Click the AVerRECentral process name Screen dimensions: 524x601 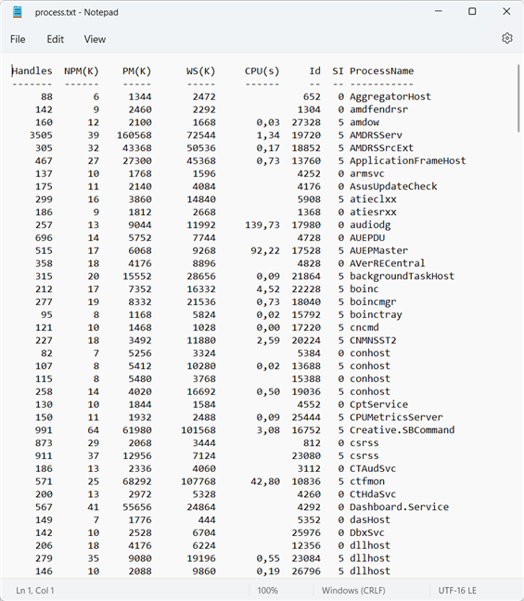pyautogui.click(x=387, y=263)
